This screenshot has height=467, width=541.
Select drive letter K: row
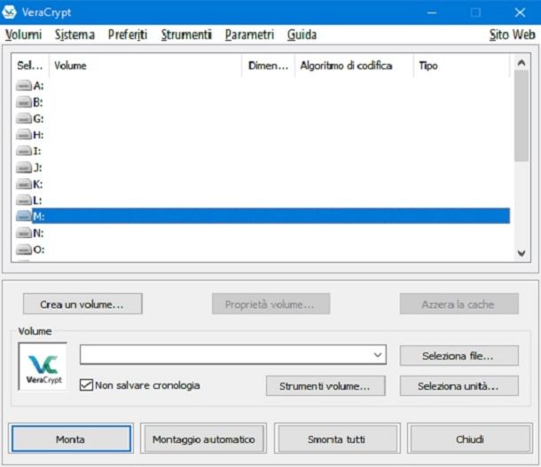(263, 184)
